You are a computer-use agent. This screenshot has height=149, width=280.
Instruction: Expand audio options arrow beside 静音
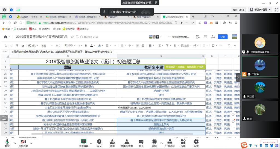[14, 142]
